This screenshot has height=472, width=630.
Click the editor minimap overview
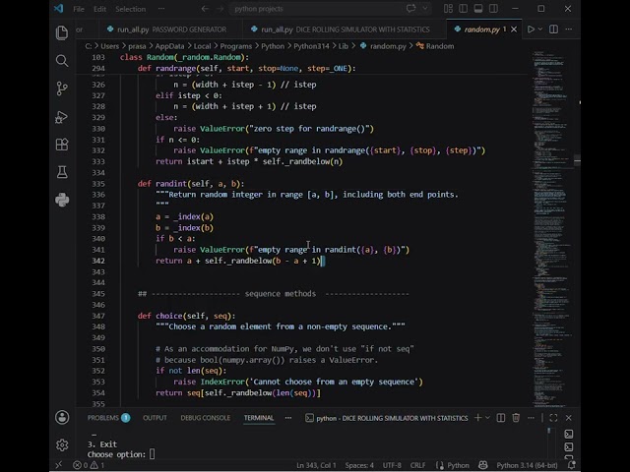(x=550, y=229)
